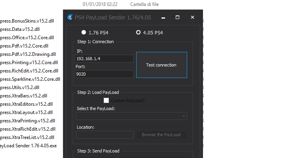Select the XtraTreeList.v15.2.dll file
Image resolution: width=281 pixels, height=158 pixels.
tap(27, 137)
